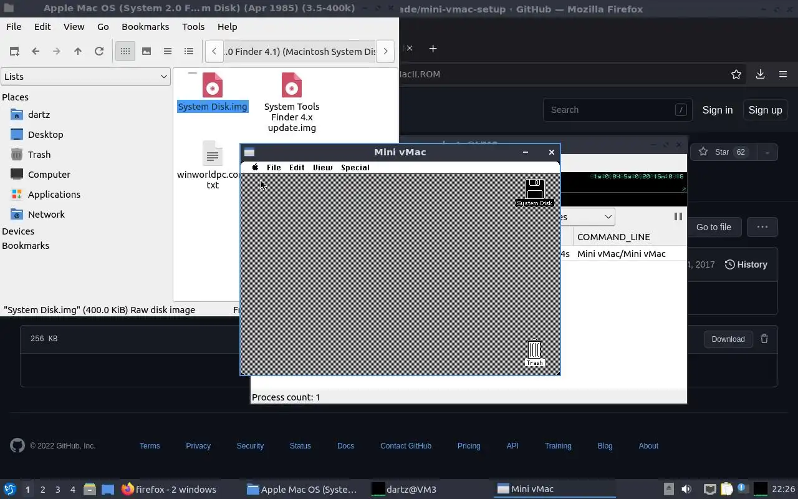Click GitHub Sign up button
This screenshot has height=499, width=798.
click(765, 110)
